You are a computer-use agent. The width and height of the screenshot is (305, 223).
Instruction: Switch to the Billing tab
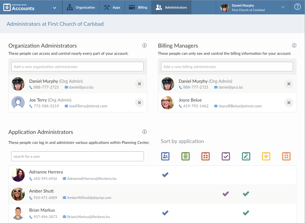coord(138,7)
